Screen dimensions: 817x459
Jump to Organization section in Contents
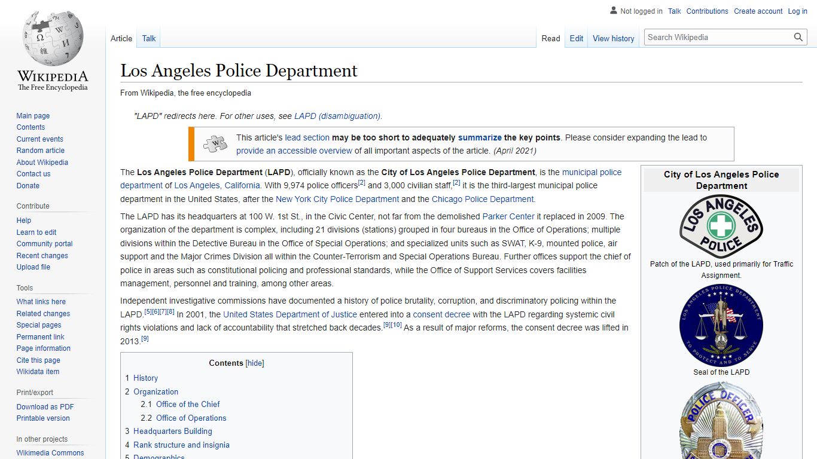(x=156, y=392)
